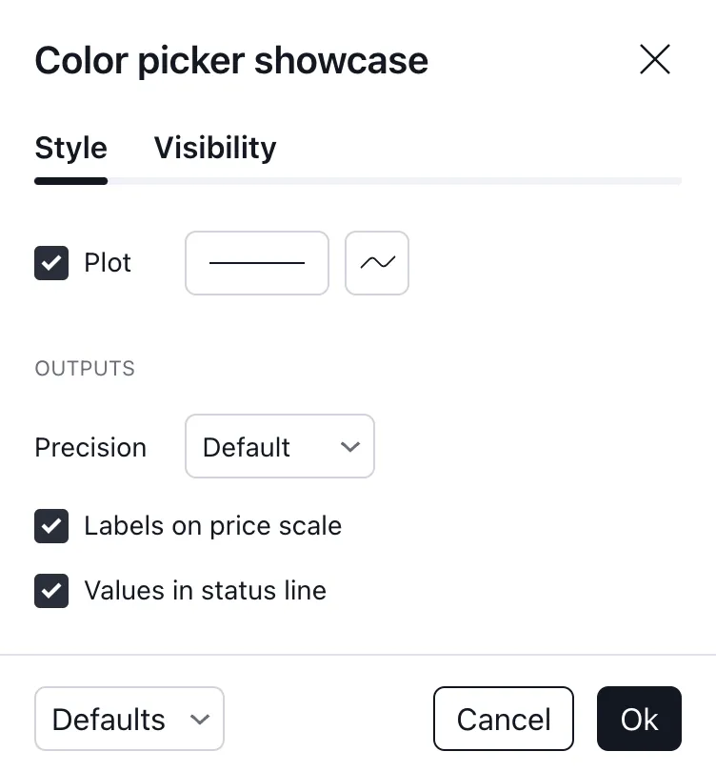Click the chevron arrow in Precision combo box
716x772 pixels.
[x=350, y=446]
